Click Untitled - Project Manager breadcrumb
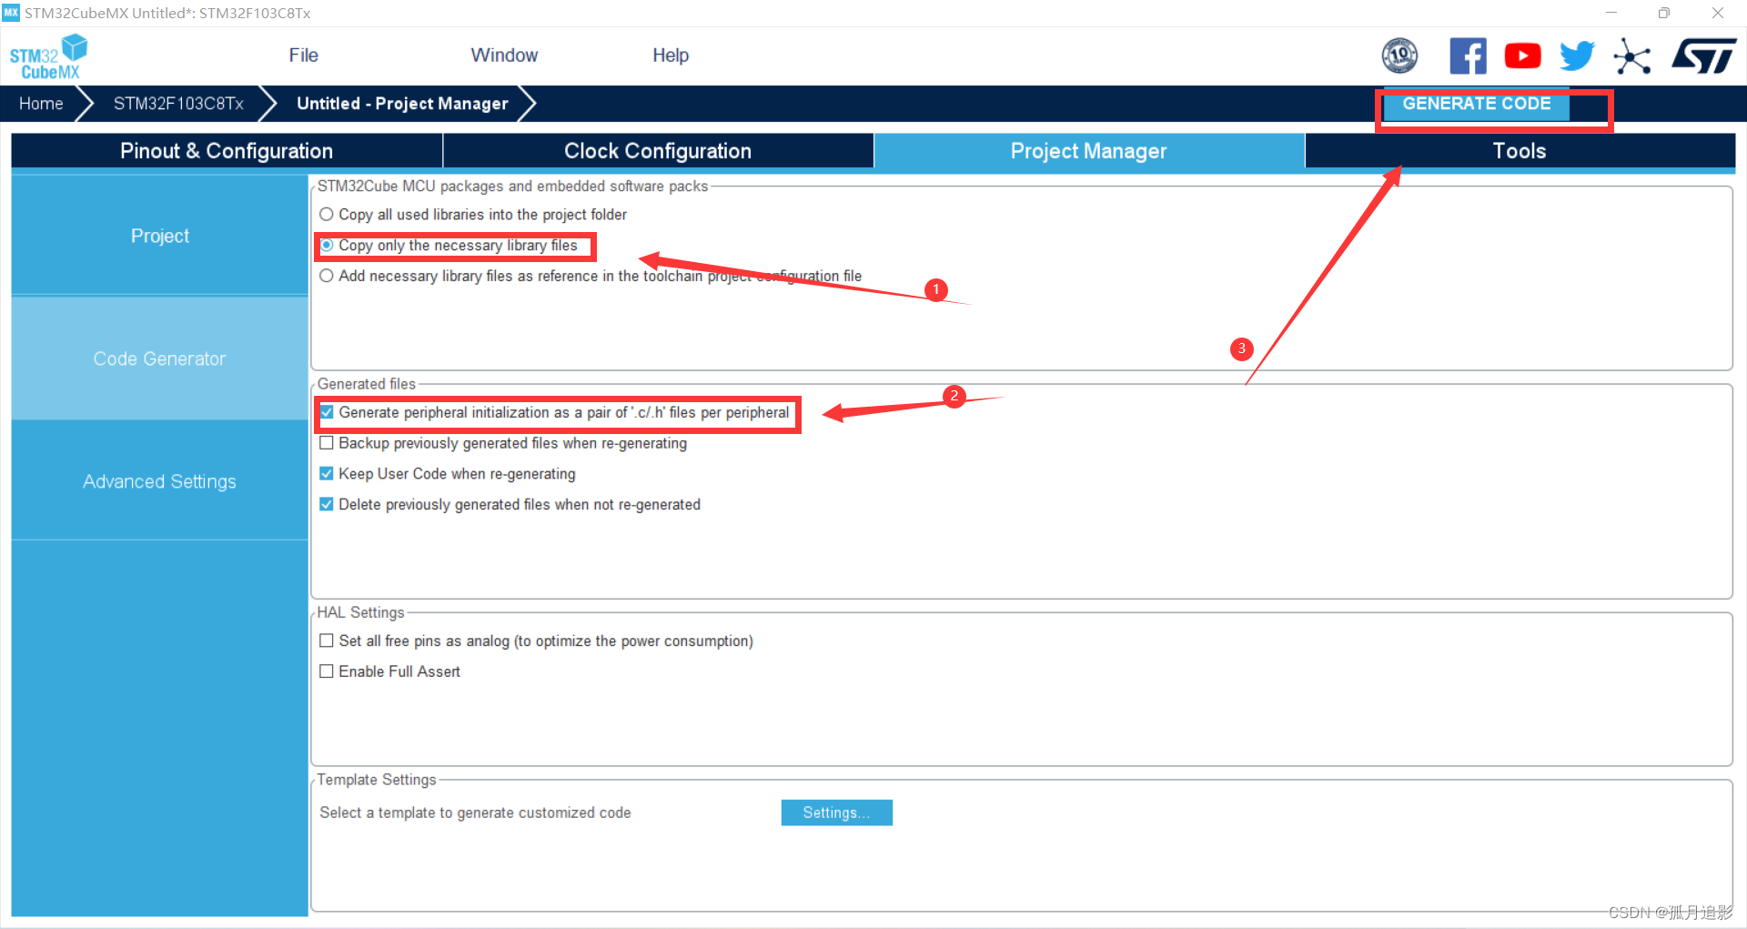 (402, 104)
